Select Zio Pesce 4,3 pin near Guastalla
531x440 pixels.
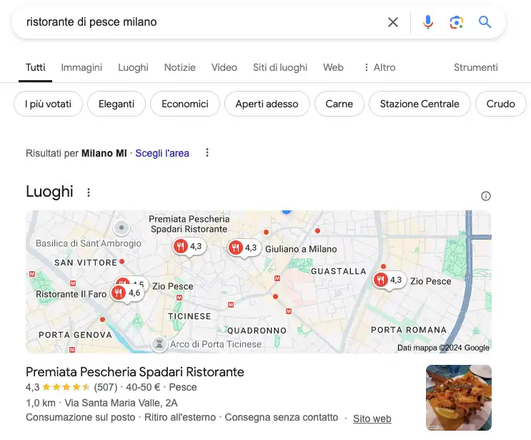click(389, 280)
